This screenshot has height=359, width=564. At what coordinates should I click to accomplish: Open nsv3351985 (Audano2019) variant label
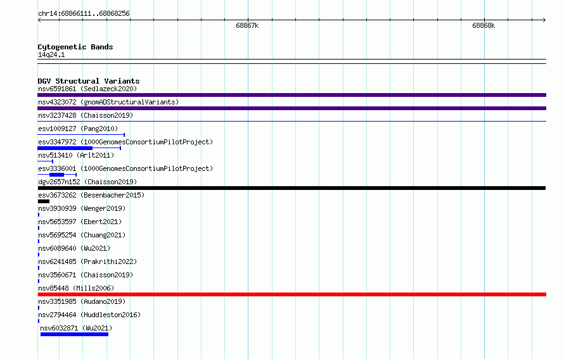82,301
